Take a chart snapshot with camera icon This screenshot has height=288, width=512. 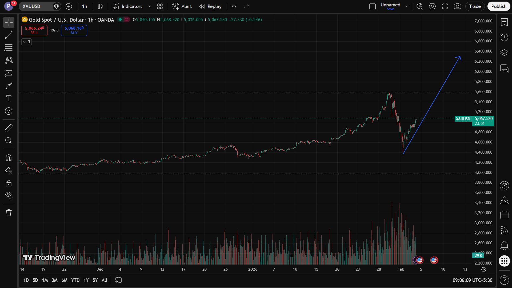458,6
